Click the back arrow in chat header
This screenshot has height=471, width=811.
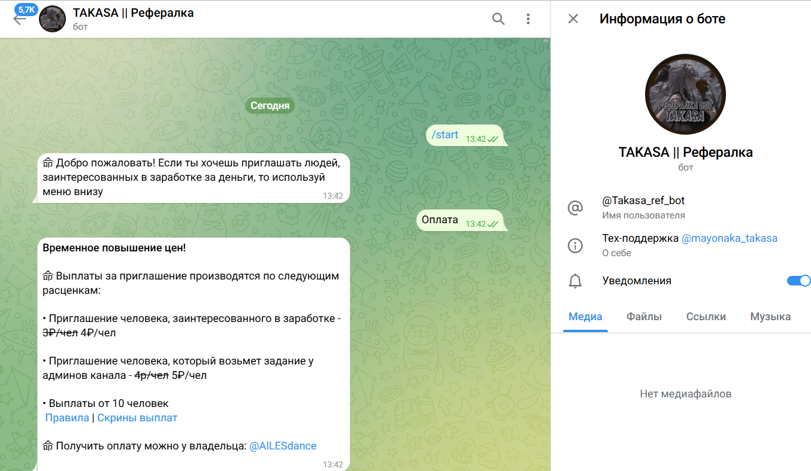pos(19,19)
